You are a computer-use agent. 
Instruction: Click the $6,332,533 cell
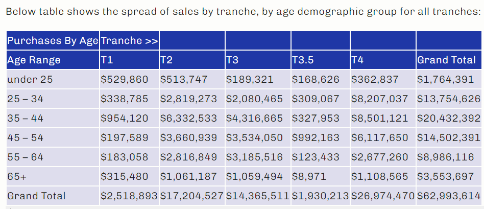point(192,118)
